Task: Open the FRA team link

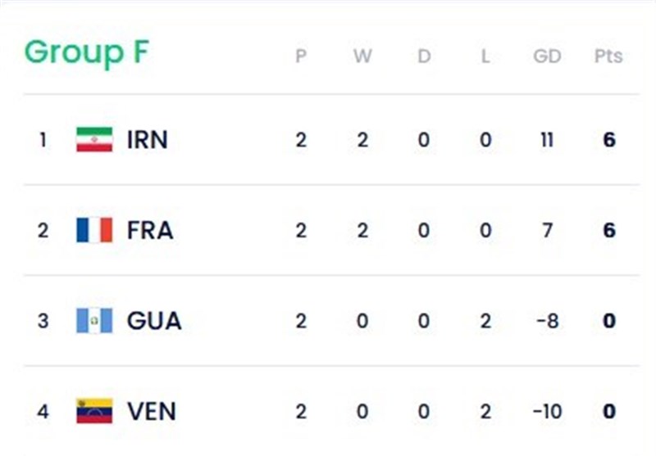Action: [x=149, y=230]
